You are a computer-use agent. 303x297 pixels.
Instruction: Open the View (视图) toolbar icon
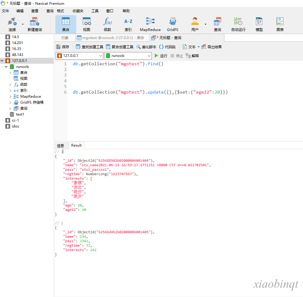tap(87, 21)
